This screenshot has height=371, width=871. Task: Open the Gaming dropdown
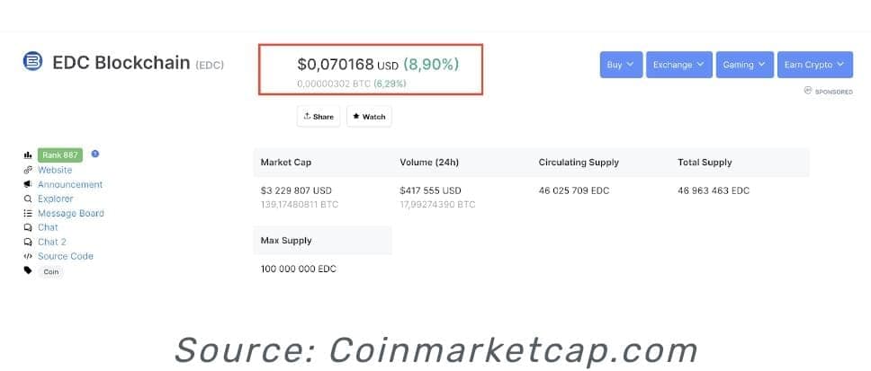744,65
